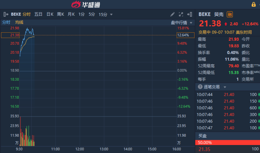Select the 5分 interval tab
Viewport: 260px width, 153px height.
(x=92, y=14)
